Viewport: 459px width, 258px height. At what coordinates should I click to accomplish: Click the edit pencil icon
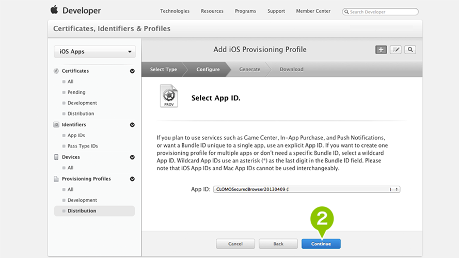point(395,50)
